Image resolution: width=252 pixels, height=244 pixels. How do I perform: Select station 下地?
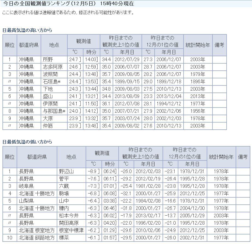48,89
